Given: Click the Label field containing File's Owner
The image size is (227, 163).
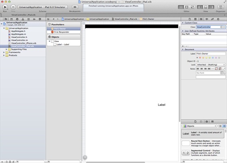Looking at the screenshot, I should click(x=211, y=54).
